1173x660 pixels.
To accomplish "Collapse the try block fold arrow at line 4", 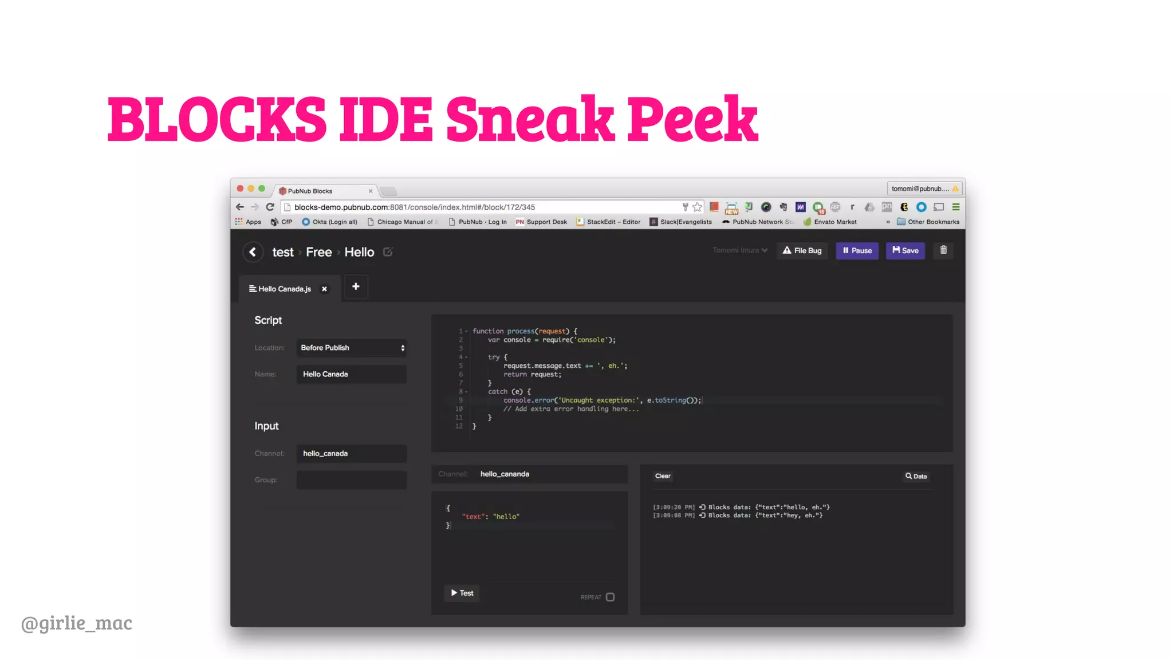I will [x=466, y=357].
